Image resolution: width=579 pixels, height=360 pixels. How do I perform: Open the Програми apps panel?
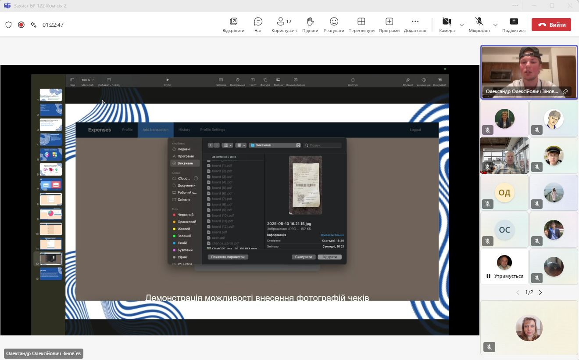[x=389, y=25]
